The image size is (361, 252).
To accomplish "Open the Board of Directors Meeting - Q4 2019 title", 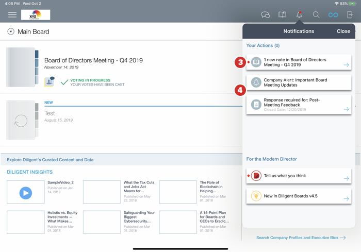I will pyautogui.click(x=93, y=60).
